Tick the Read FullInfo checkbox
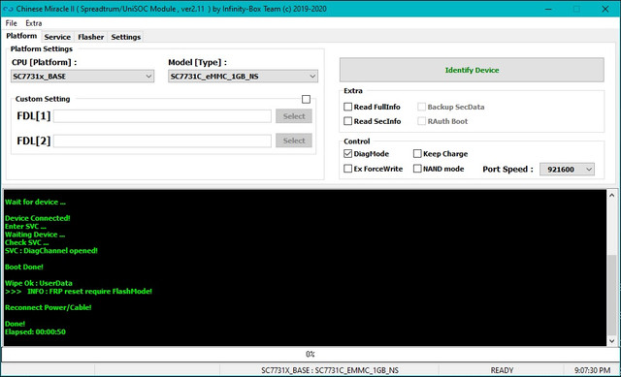Viewport: 621px width, 377px height. click(347, 107)
